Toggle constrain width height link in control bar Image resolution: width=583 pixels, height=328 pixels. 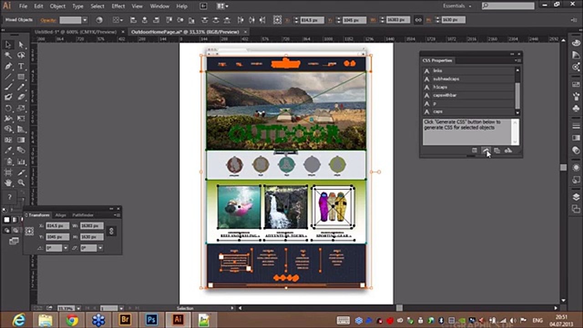(418, 20)
